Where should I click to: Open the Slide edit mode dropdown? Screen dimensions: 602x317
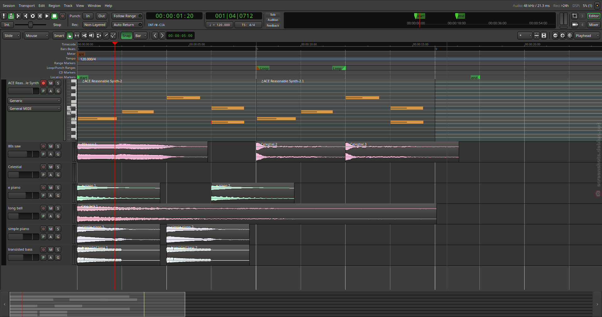[x=12, y=36]
